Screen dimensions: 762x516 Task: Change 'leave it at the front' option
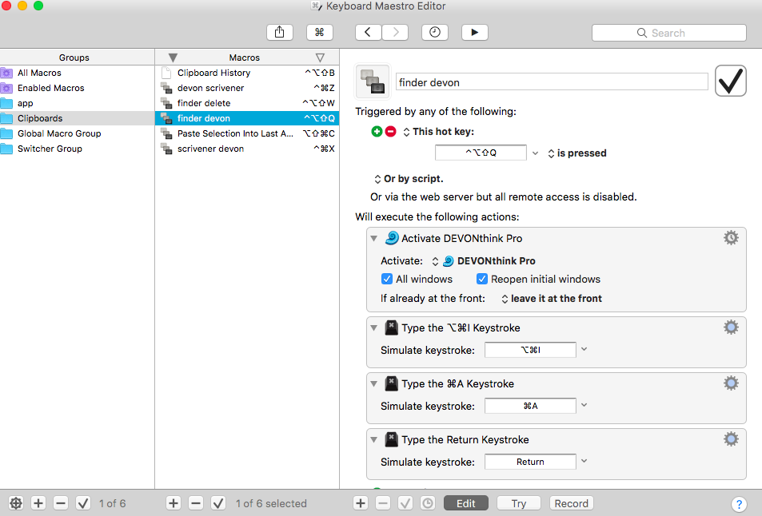pos(552,299)
